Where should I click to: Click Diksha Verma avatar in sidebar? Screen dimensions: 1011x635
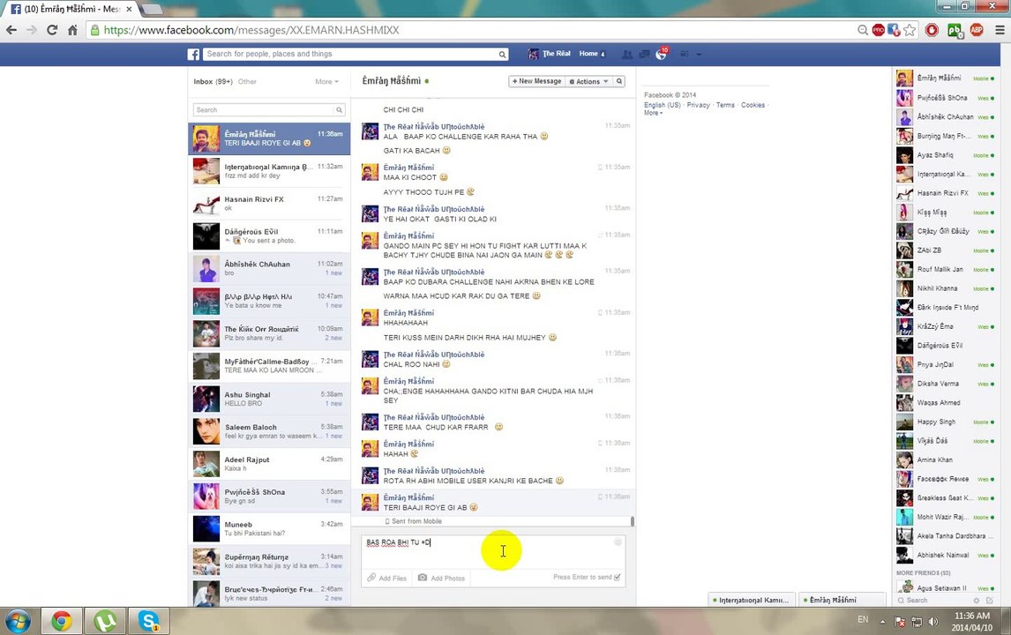(x=904, y=384)
